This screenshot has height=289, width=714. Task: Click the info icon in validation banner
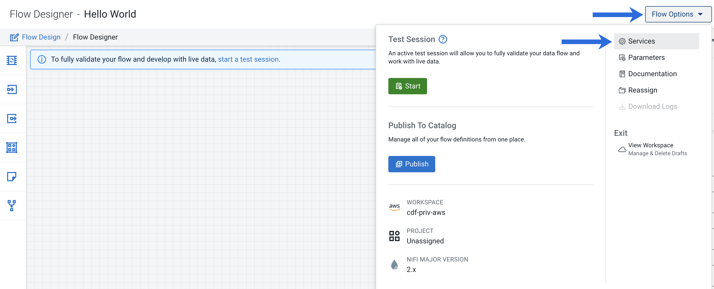click(42, 59)
